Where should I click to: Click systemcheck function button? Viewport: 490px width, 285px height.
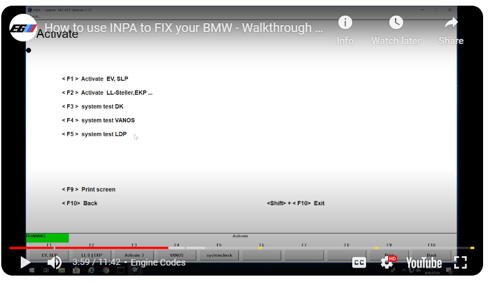pyautogui.click(x=219, y=255)
